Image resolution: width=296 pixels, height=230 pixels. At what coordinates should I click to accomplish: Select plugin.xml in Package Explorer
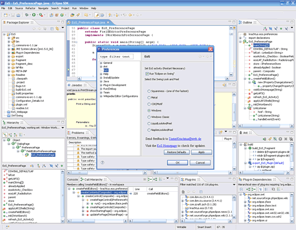click(x=22, y=104)
